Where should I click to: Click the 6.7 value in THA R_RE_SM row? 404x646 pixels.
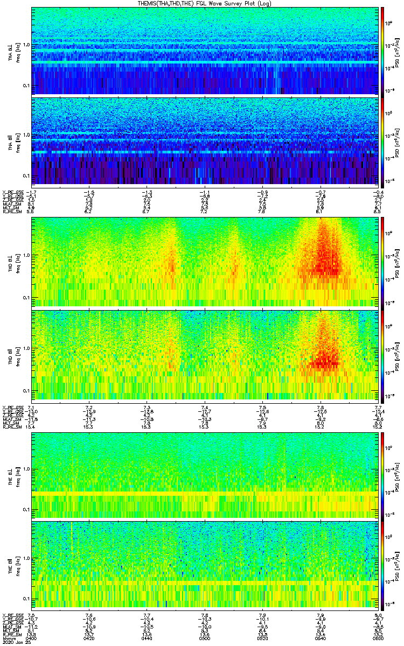point(147,212)
